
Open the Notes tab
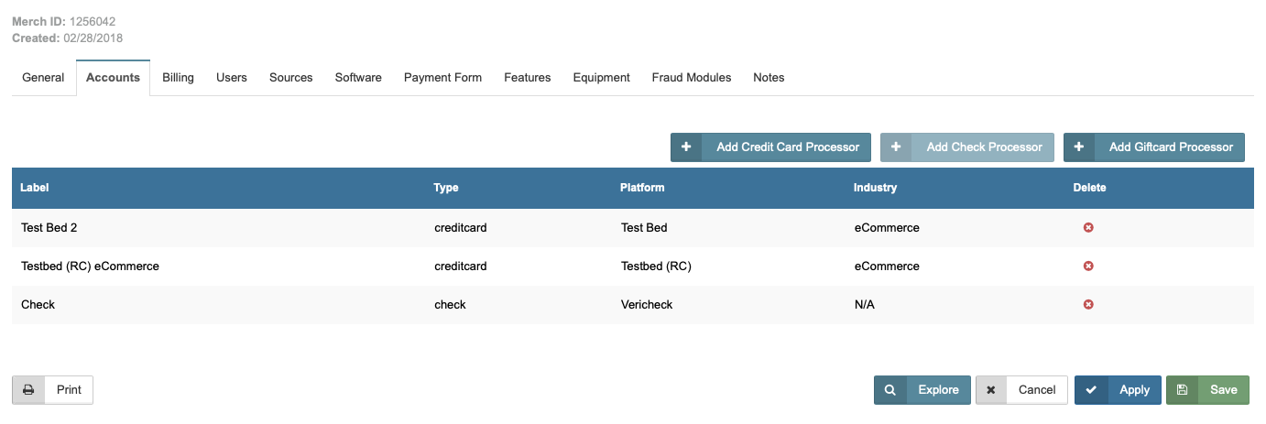769,78
